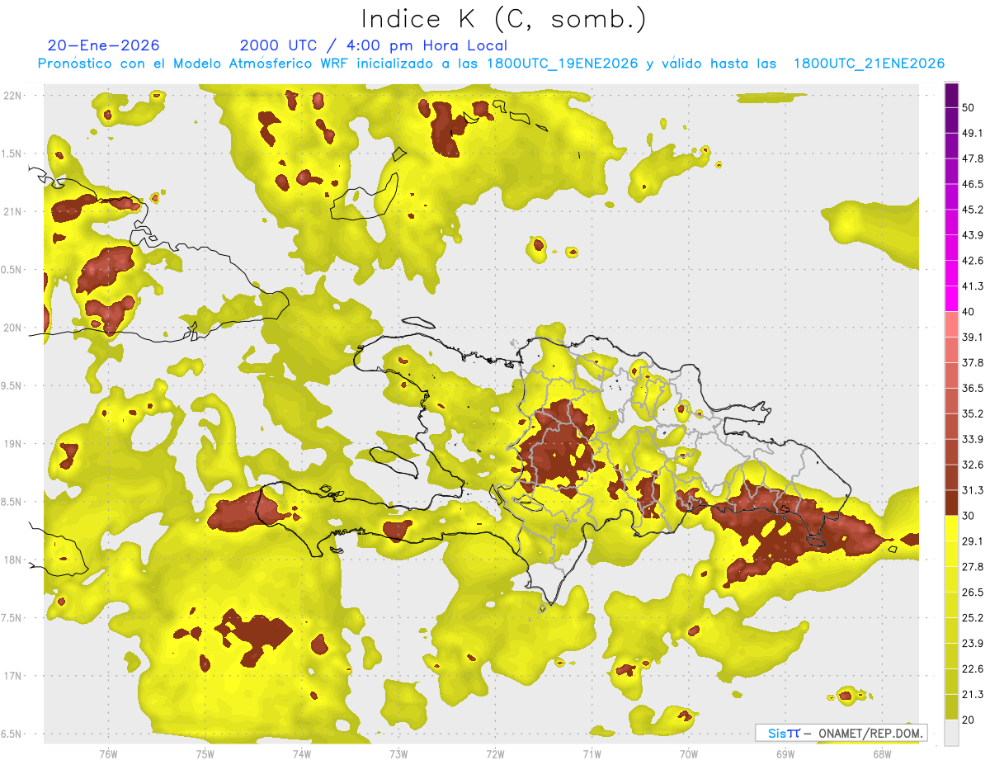Viewport: 990px width, 765px height.
Task: Click the salmon pink legend swatch just below 40
Action: tap(951, 323)
